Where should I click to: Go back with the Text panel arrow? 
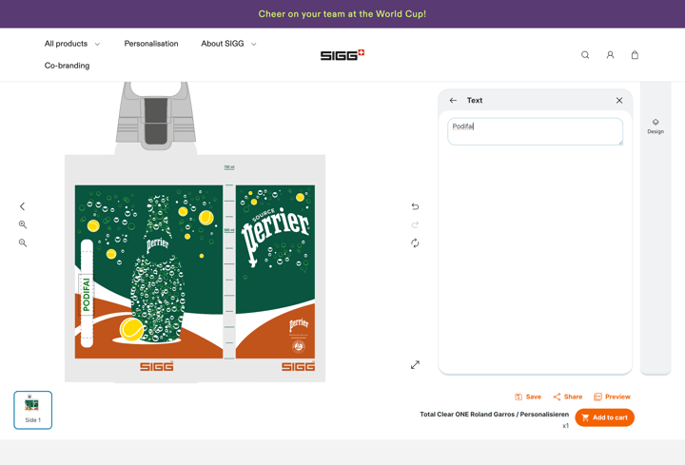coord(453,101)
